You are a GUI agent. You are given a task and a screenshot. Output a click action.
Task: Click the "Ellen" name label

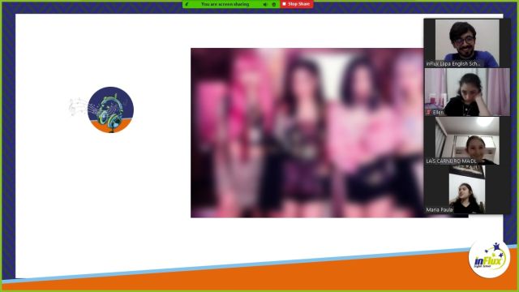[438, 112]
